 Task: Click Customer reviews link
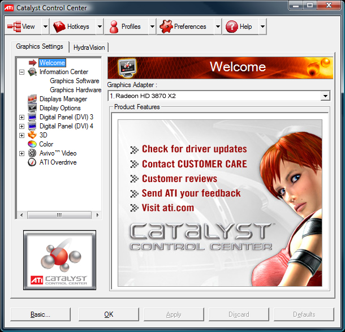coord(179,178)
